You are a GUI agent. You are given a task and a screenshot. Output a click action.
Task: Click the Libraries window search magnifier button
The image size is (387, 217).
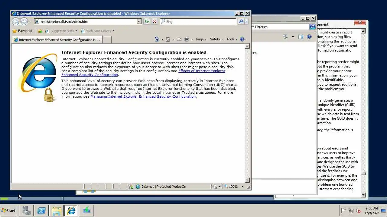[x=312, y=27]
